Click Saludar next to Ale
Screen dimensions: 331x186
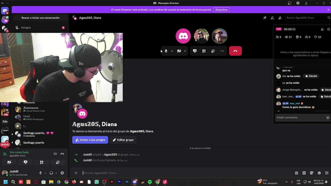click(x=311, y=76)
